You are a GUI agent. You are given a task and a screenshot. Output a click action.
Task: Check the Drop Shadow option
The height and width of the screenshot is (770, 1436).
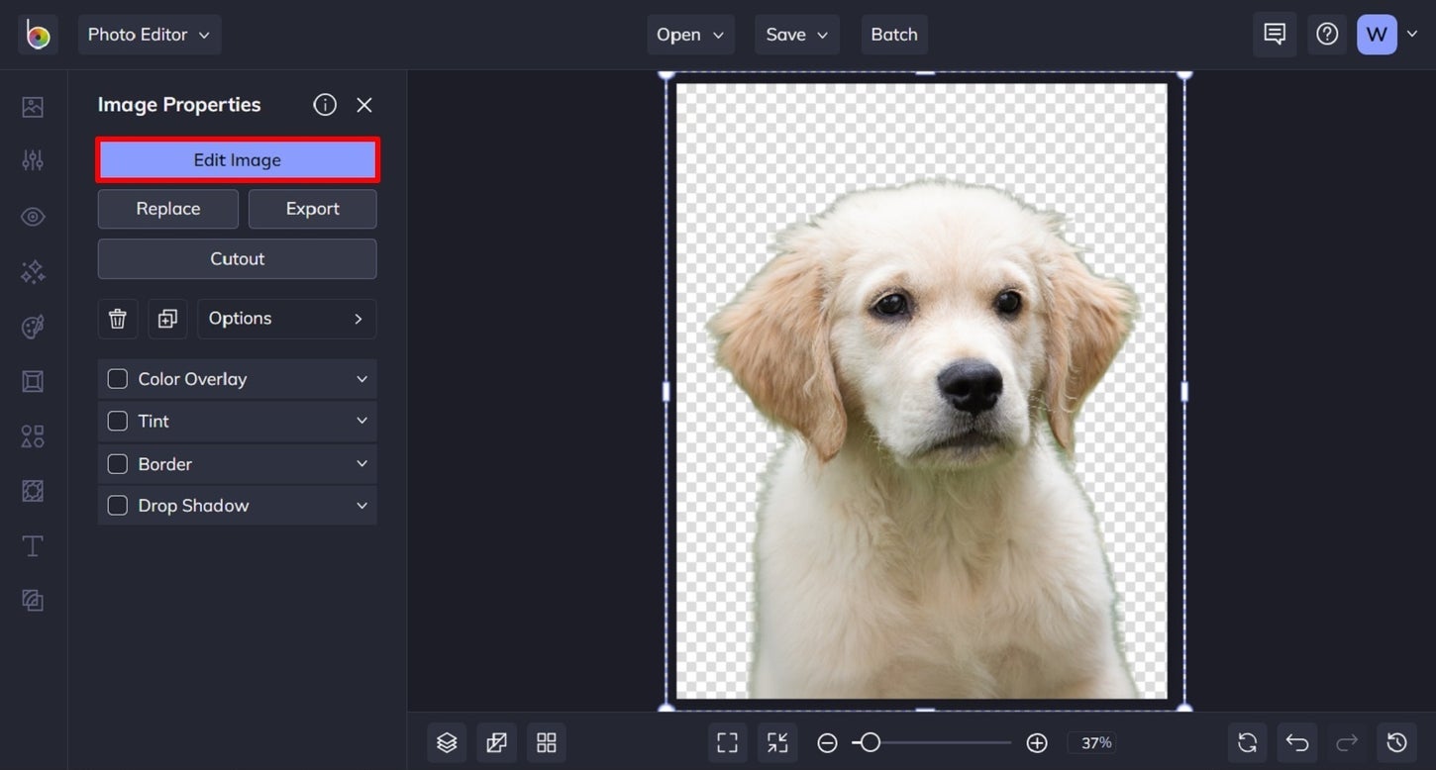(116, 505)
